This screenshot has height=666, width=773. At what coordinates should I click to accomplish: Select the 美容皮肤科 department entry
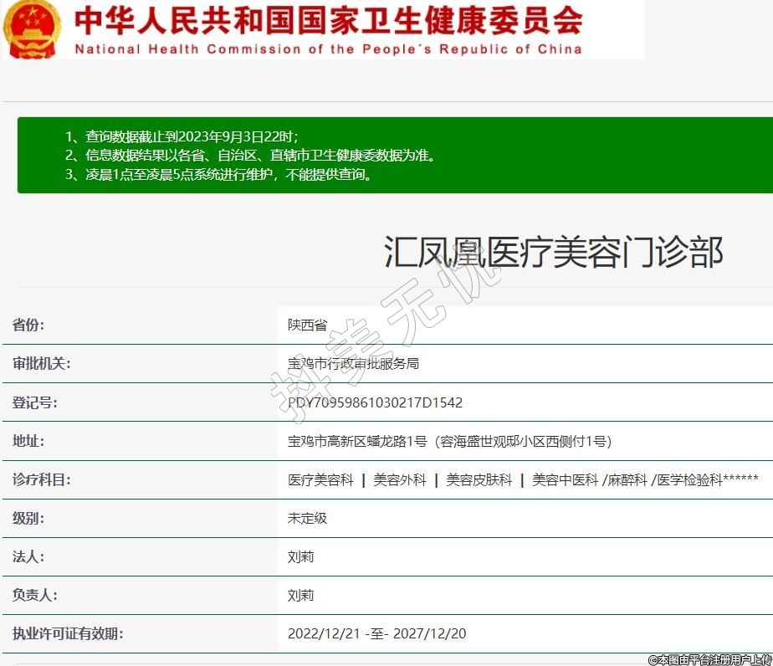(479, 480)
